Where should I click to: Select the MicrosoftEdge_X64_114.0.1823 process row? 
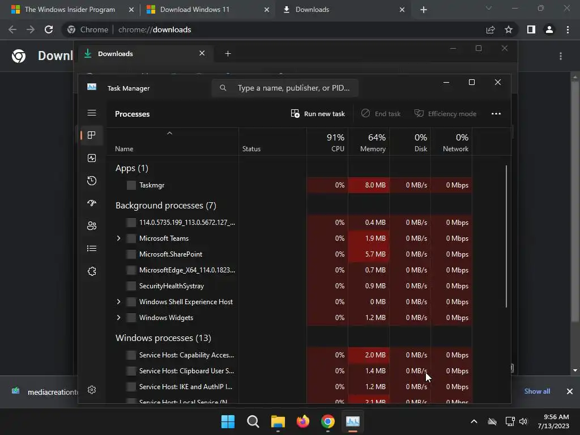(289, 270)
